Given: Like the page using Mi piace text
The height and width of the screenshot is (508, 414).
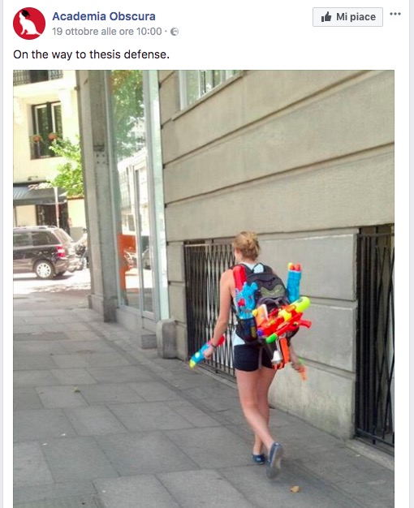Looking at the screenshot, I should click(356, 17).
